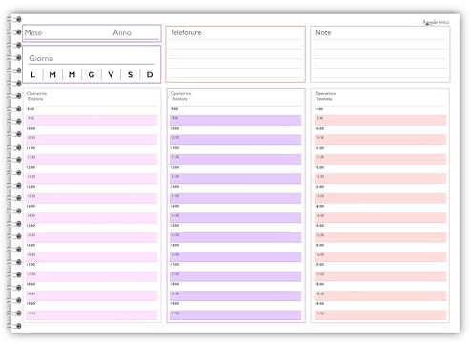
Task: Click the 18:00 slot in pink column
Action: 92,286
